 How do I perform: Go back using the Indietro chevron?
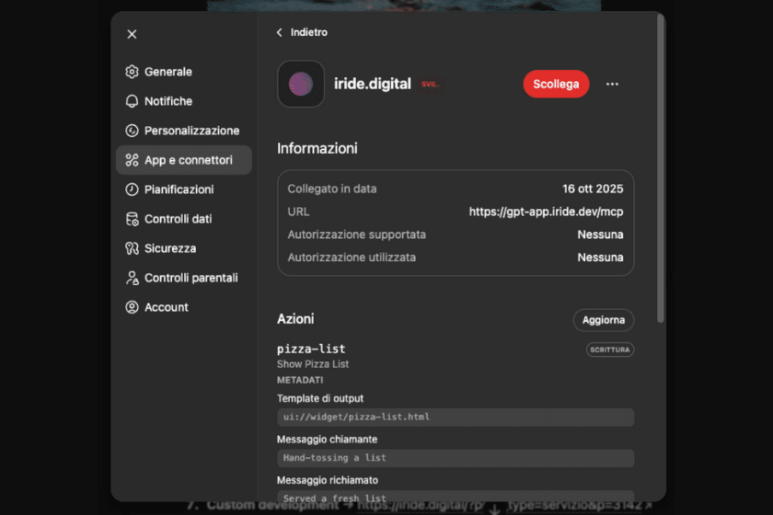click(280, 32)
